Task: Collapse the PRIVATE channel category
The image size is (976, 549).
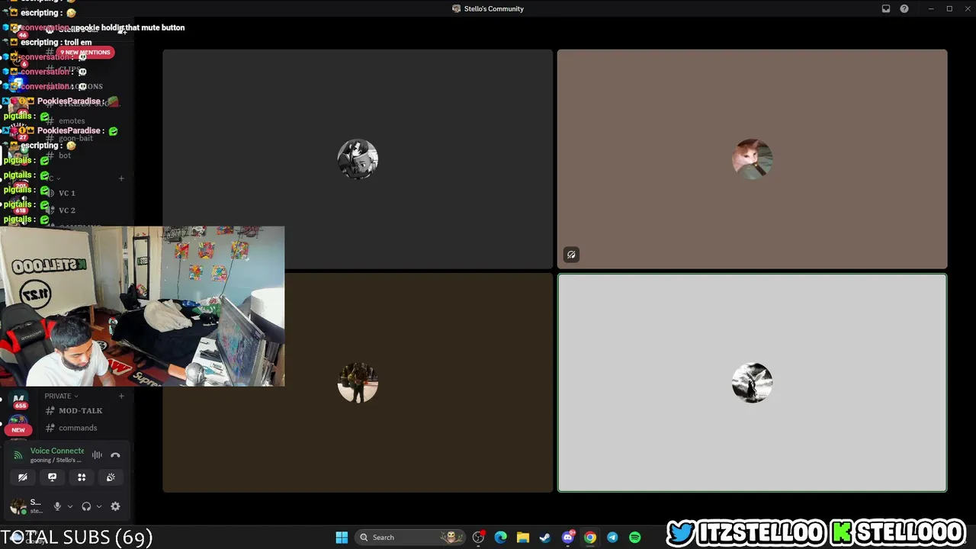Action: [x=61, y=396]
